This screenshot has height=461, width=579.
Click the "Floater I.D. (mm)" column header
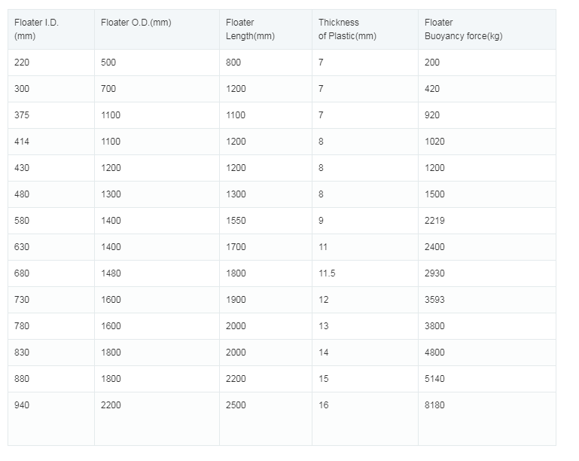point(36,29)
